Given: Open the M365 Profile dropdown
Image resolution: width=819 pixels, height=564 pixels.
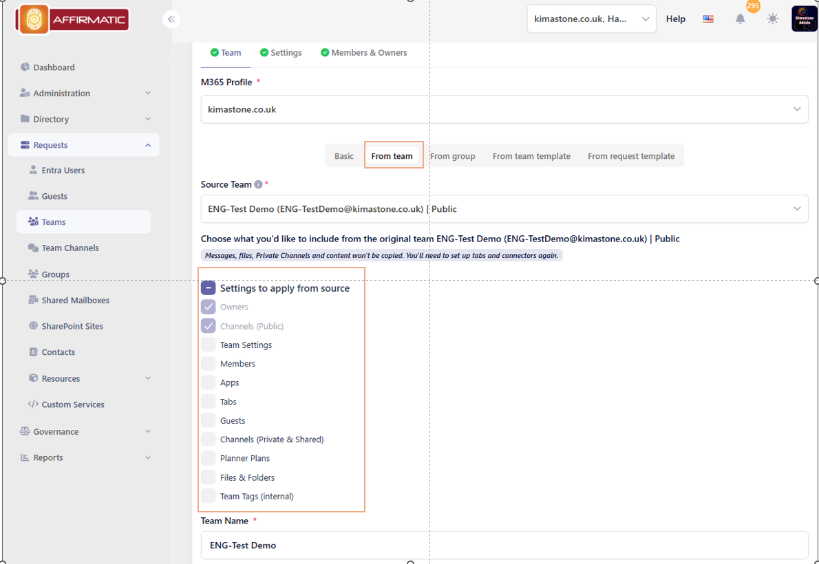Looking at the screenshot, I should pos(504,109).
